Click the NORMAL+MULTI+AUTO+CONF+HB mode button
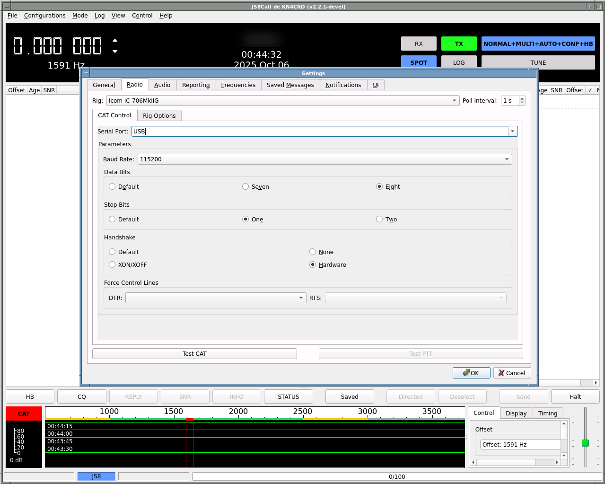The height and width of the screenshot is (484, 605). click(x=538, y=43)
